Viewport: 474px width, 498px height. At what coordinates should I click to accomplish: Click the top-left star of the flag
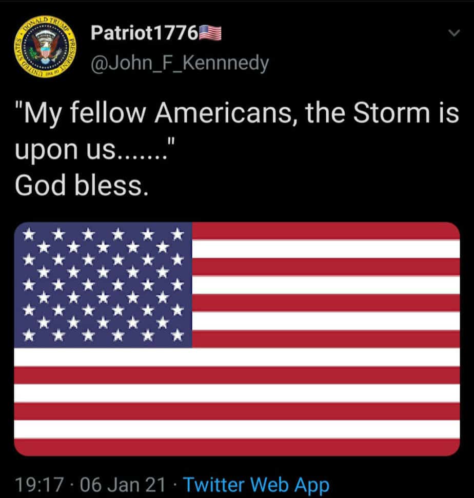pyautogui.click(x=29, y=234)
